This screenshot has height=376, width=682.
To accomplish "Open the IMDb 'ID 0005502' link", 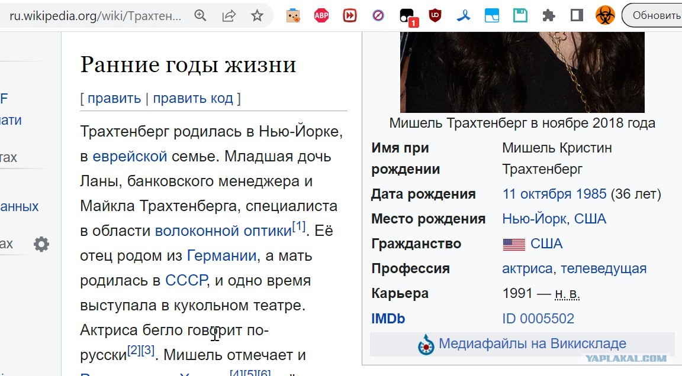I will [x=538, y=319].
